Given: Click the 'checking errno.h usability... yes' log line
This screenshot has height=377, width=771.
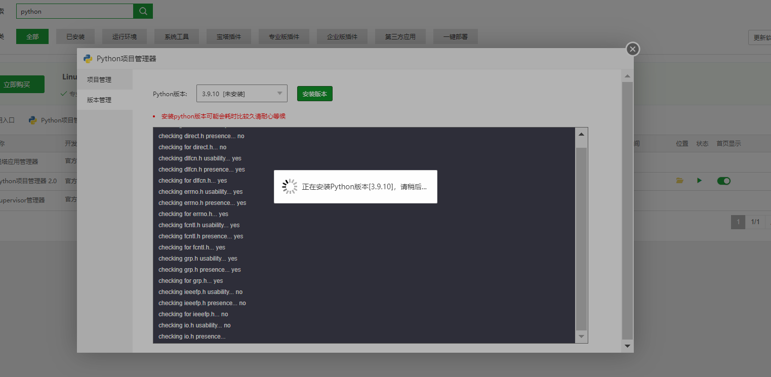Looking at the screenshot, I should tap(200, 192).
